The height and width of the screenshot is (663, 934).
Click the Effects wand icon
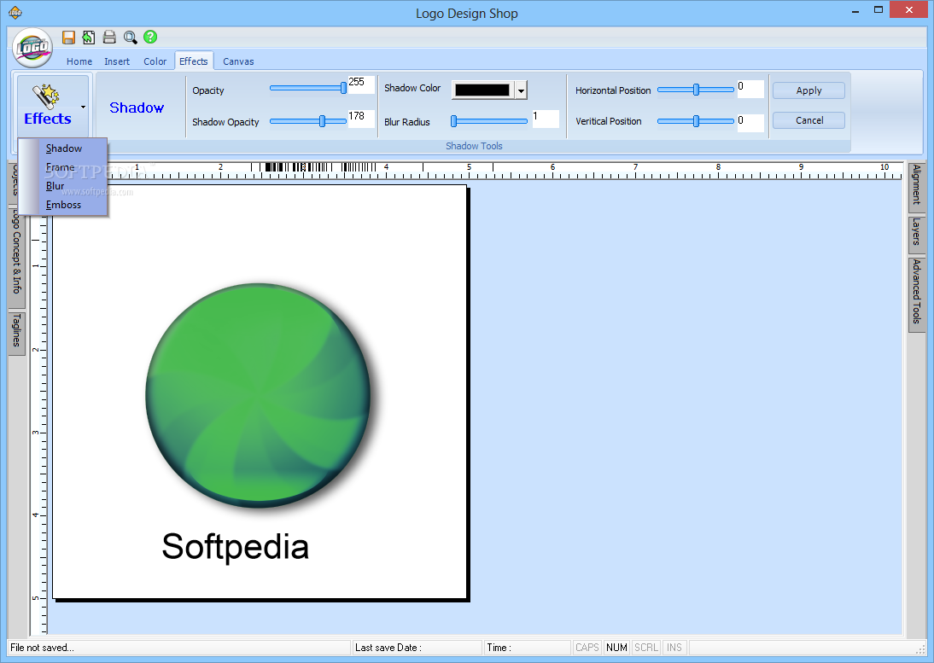(x=46, y=96)
